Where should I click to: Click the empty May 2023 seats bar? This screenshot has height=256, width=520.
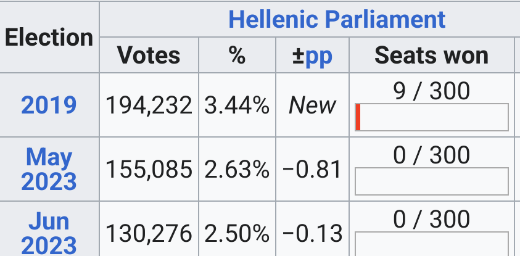[431, 181]
